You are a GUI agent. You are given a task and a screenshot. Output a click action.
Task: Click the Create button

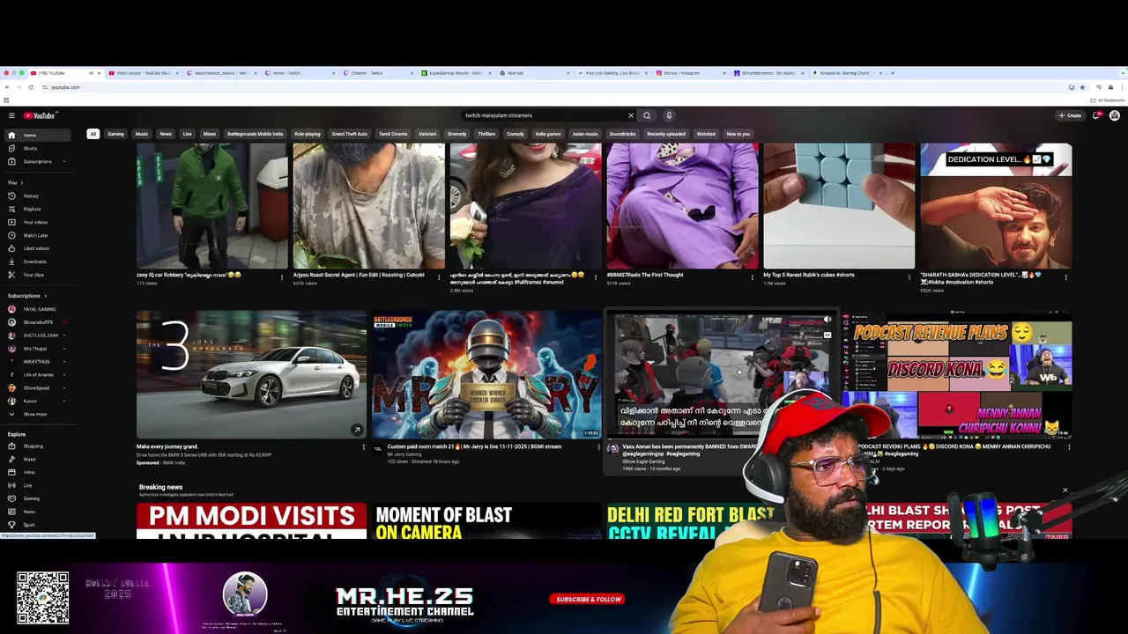pyautogui.click(x=1071, y=115)
